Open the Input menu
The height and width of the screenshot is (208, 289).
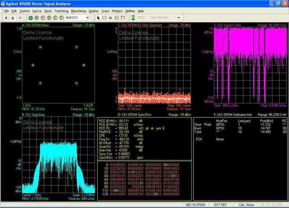click(x=48, y=11)
